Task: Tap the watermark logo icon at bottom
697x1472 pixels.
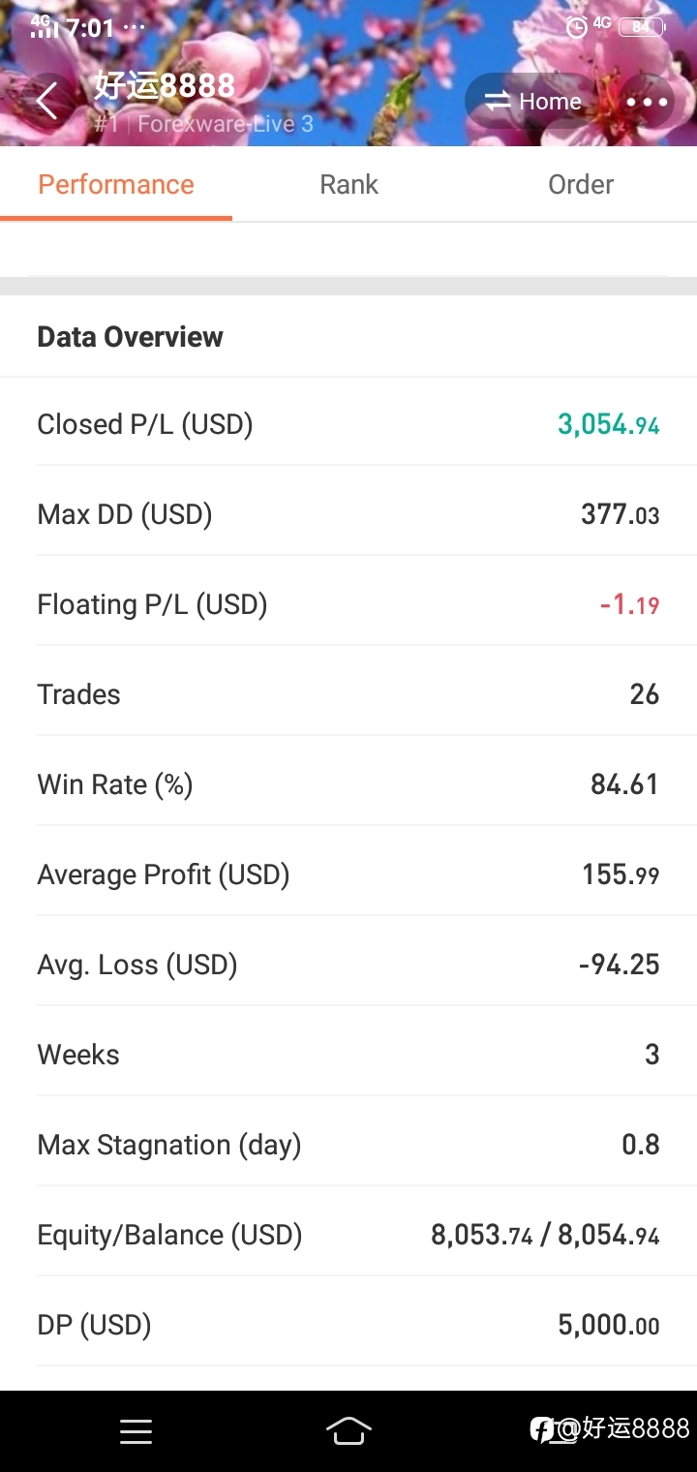Action: 541,1428
